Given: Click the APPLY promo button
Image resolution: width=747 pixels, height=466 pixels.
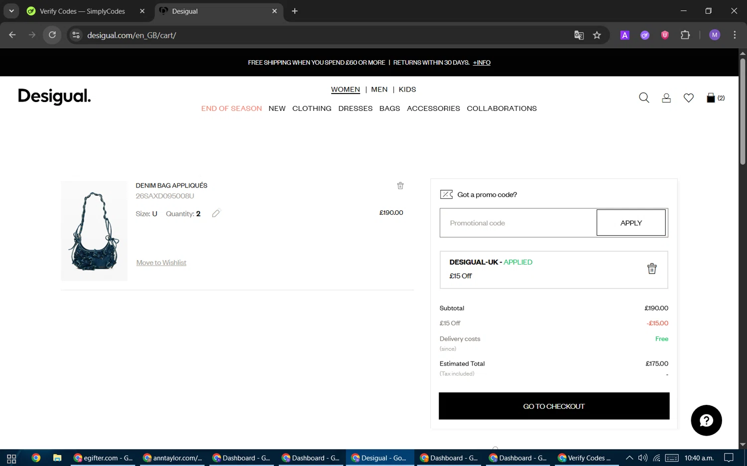Looking at the screenshot, I should 631,223.
